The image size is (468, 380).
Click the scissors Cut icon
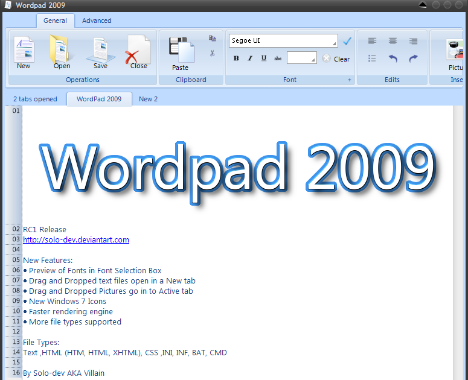(212, 53)
